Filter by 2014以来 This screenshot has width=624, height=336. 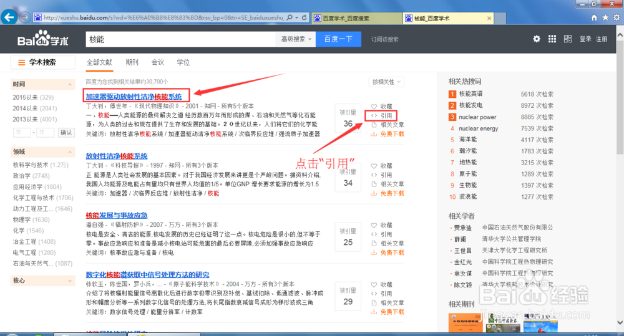(34, 108)
